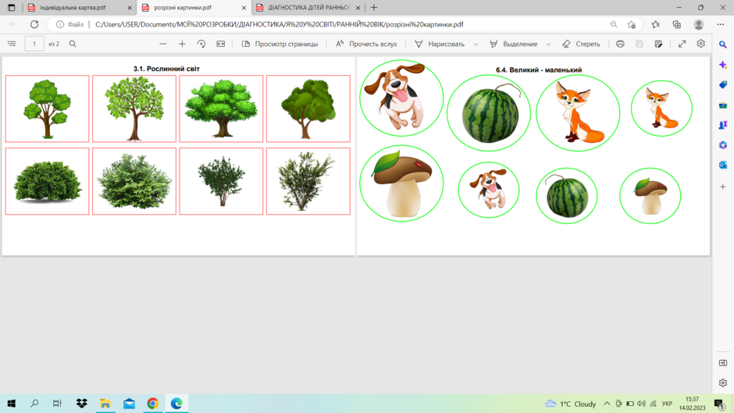This screenshot has height=413, width=734.
Task: Open Collections icon
Action: [x=677, y=24]
